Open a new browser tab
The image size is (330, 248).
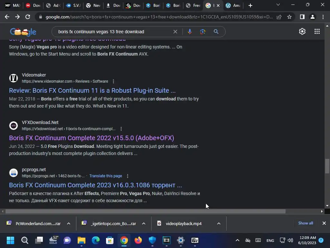tap(250, 5)
